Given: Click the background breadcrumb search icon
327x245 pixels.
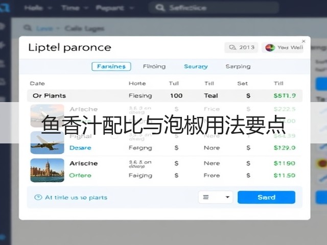Looking at the screenshot, I should coord(28,28).
